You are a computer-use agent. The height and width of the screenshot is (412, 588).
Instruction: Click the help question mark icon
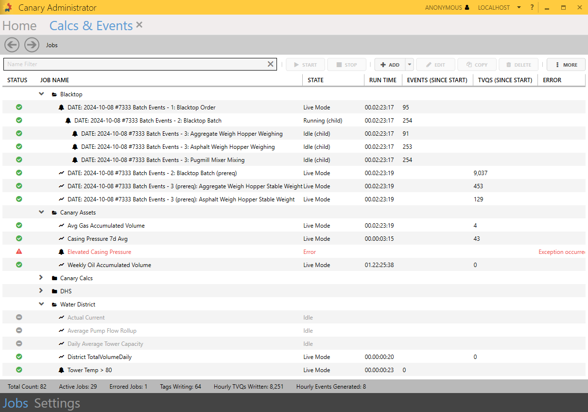pos(532,7)
